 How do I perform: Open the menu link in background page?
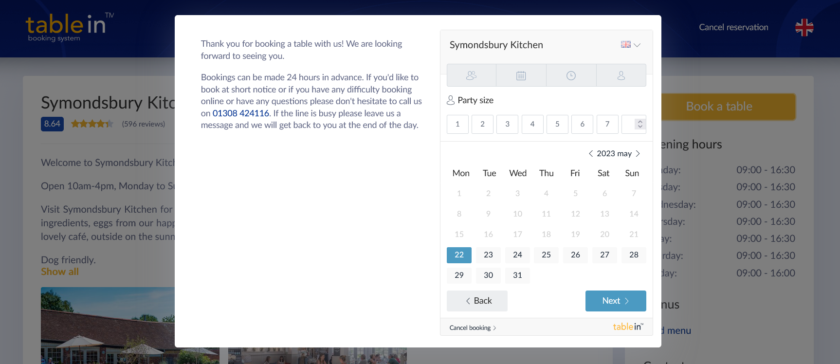[676, 330]
